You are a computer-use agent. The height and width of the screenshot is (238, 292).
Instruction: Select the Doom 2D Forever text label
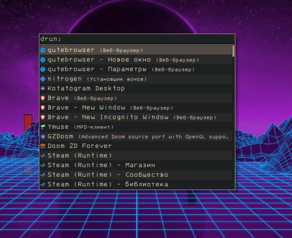[x=79, y=146]
